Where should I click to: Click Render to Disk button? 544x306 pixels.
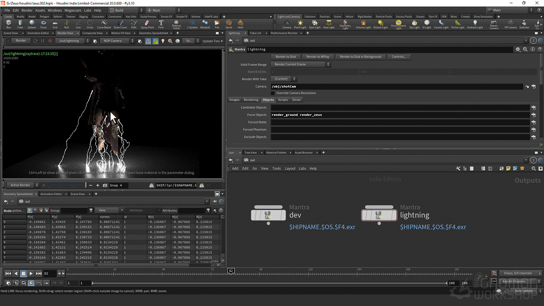286,57
